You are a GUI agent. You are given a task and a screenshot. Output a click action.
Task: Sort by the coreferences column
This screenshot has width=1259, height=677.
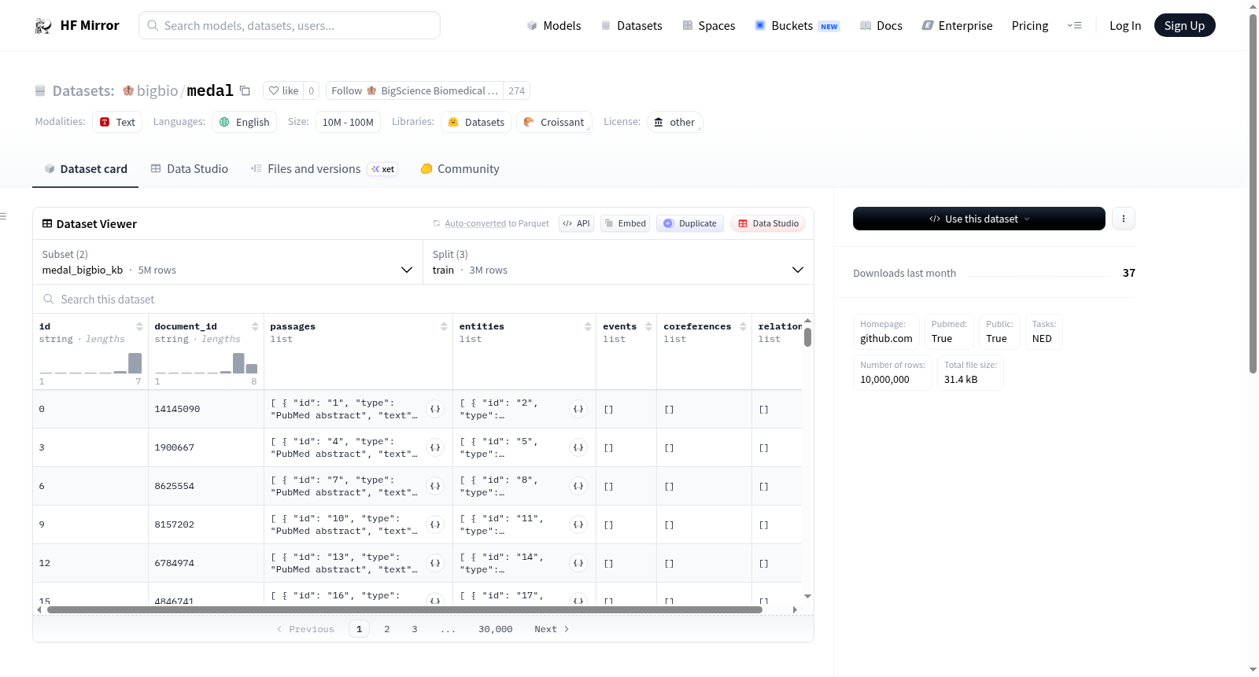click(x=743, y=326)
